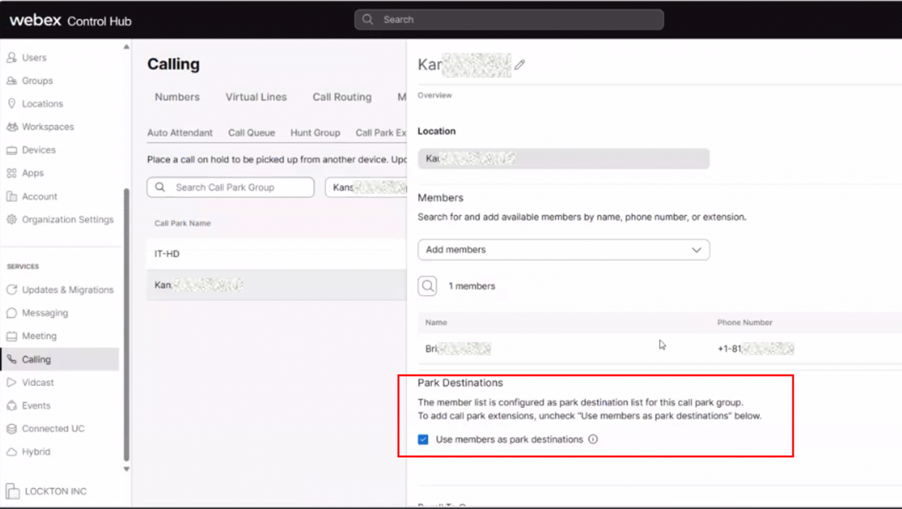
Task: Click the members search magnifier icon
Action: click(427, 286)
